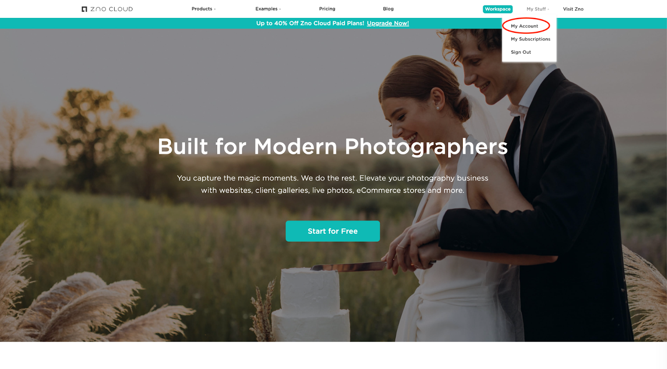The height and width of the screenshot is (369, 667).
Task: Click the Start for Free button
Action: [333, 231]
